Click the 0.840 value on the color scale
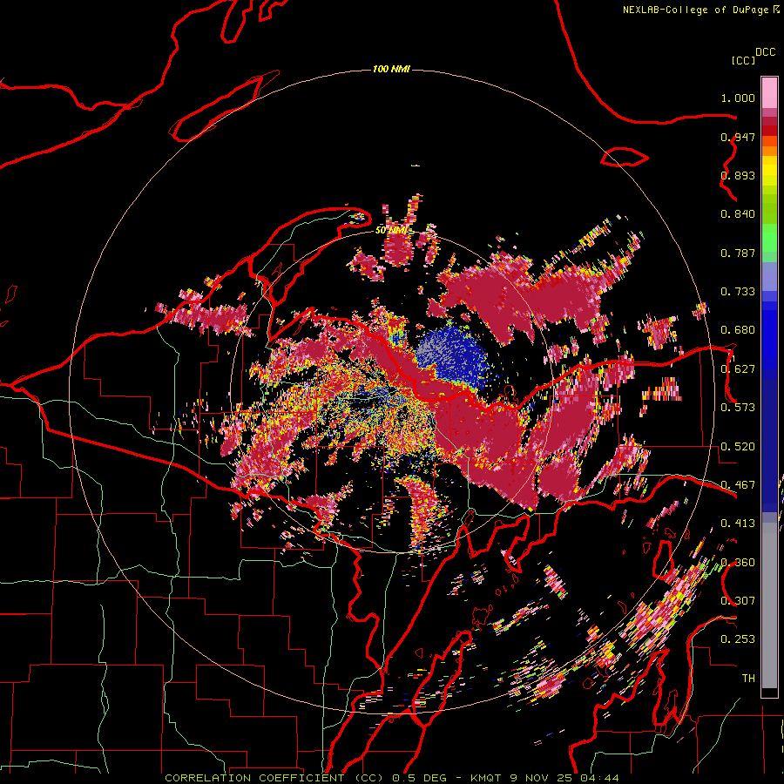784x784 pixels. click(738, 214)
